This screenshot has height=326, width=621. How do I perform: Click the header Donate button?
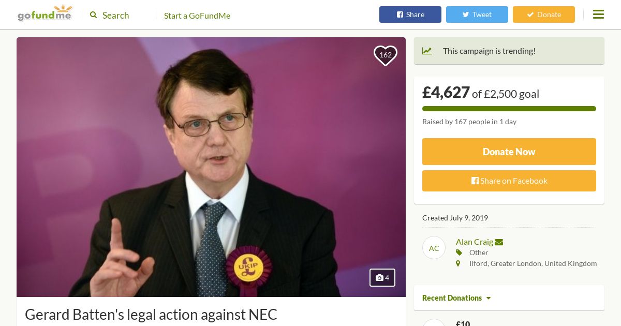(543, 14)
